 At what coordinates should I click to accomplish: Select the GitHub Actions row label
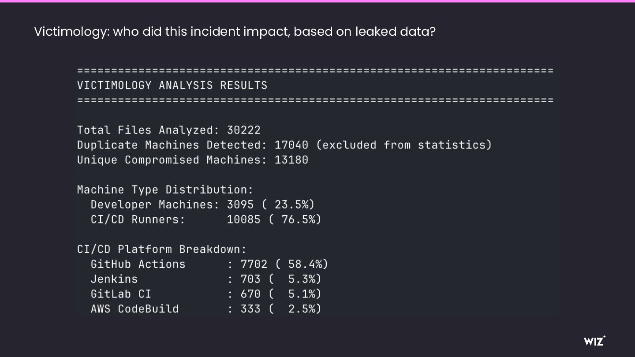pos(138,264)
